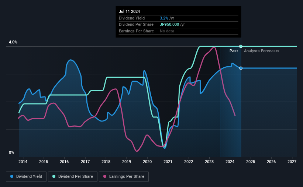The height and width of the screenshot is (187, 303).
Task: Toggle the Dividend Per Share legend button
Action: pyautogui.click(x=73, y=177)
